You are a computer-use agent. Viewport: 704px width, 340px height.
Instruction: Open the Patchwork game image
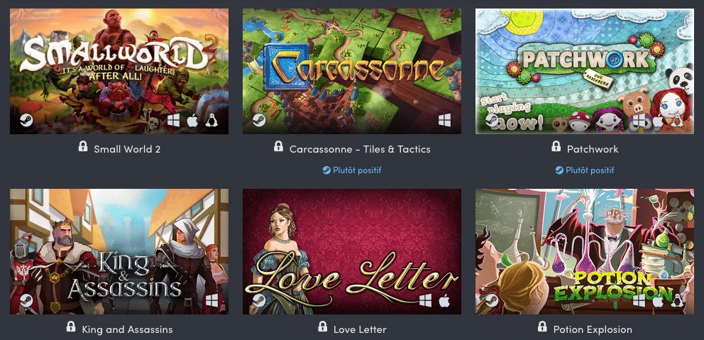pyautogui.click(x=585, y=71)
